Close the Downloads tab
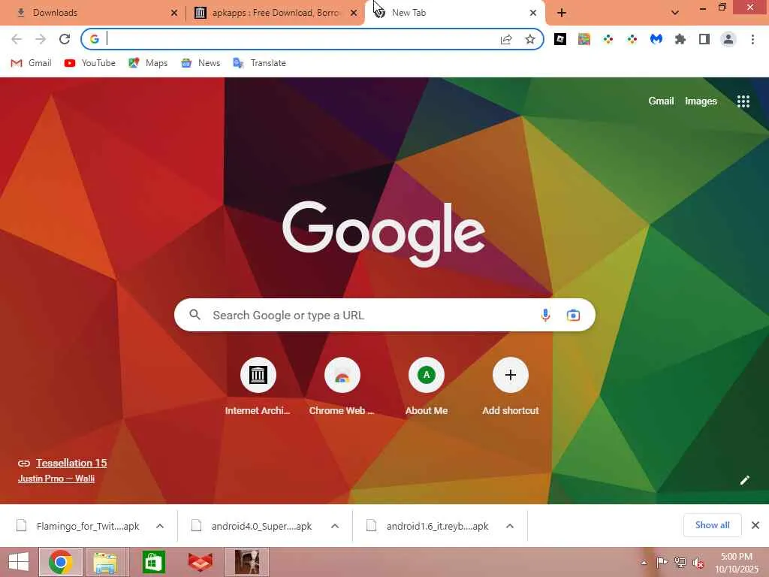769x577 pixels. 174,13
